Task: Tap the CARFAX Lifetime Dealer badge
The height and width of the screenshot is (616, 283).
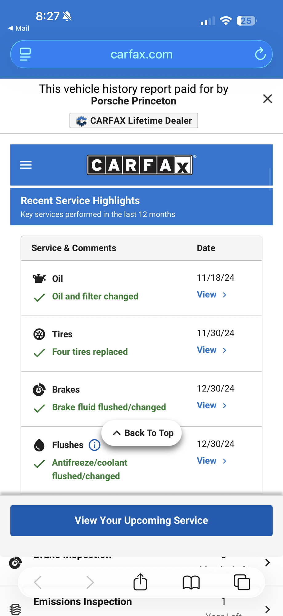Action: pos(134,120)
